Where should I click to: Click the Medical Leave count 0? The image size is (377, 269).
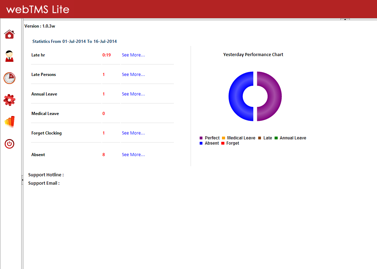pyautogui.click(x=103, y=114)
